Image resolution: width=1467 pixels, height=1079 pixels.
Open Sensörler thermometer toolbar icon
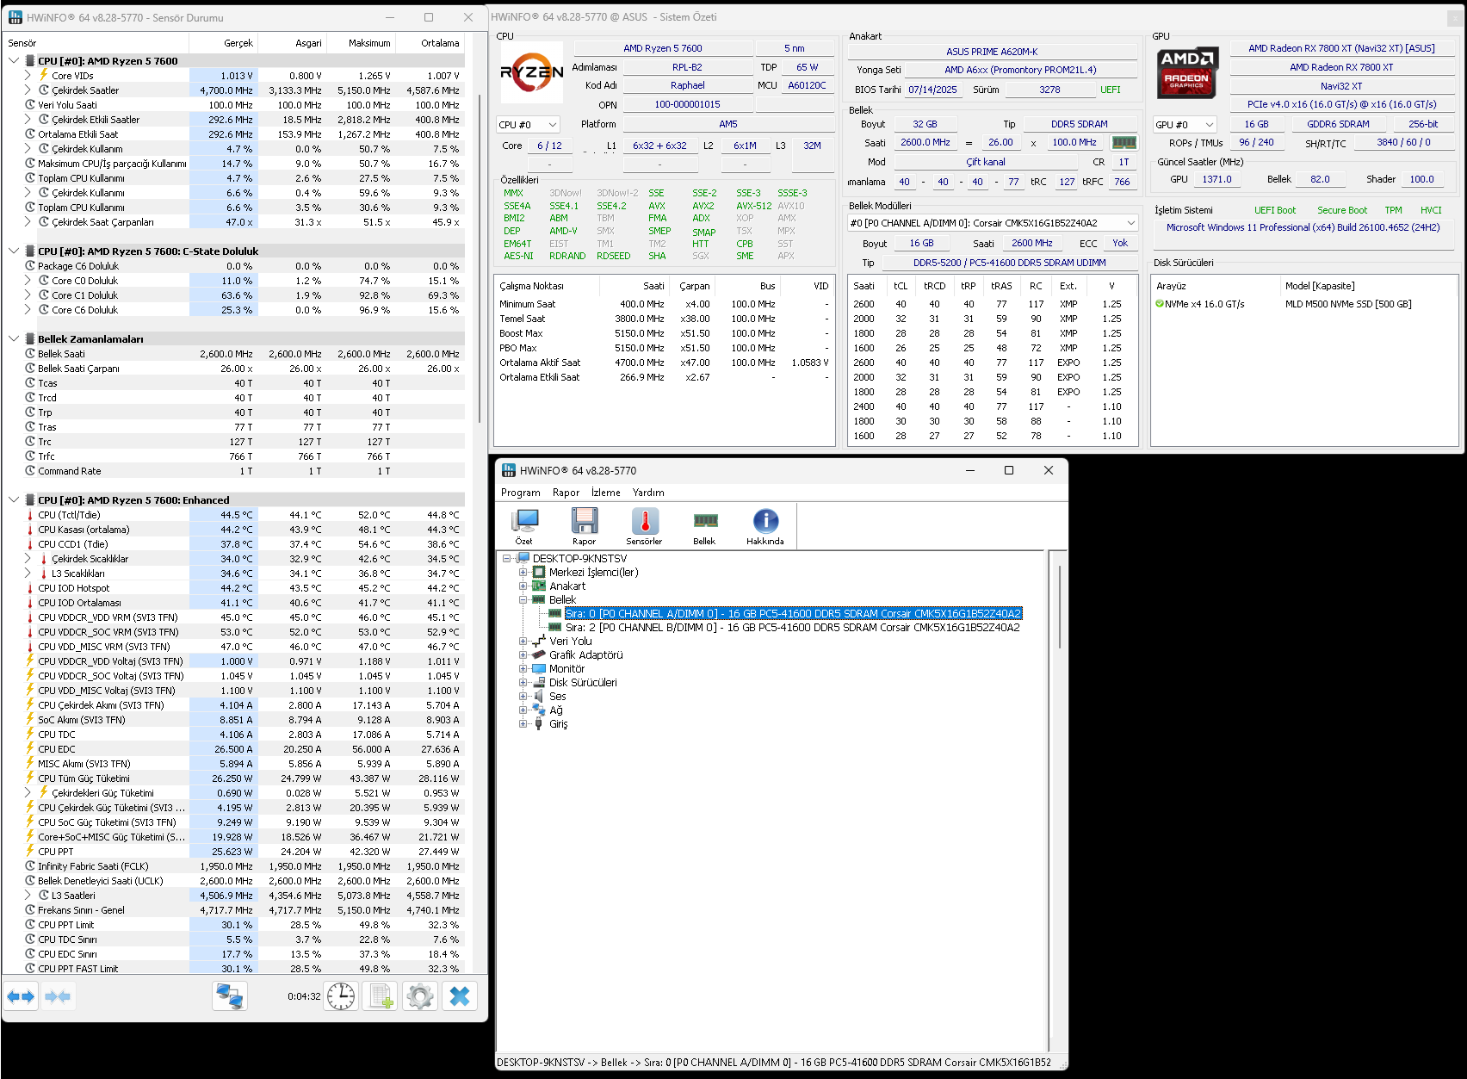coord(644,526)
